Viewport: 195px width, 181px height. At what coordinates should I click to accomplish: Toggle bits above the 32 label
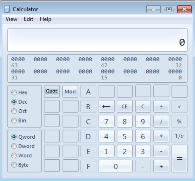[175, 59]
